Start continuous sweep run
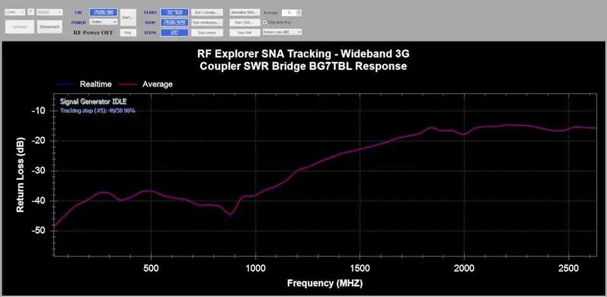The height and width of the screenshot is (297, 607). [207, 22]
